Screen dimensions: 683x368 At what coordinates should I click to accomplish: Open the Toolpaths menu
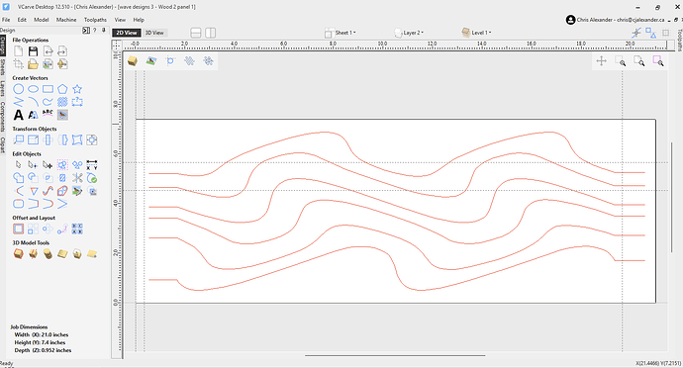(x=95, y=20)
